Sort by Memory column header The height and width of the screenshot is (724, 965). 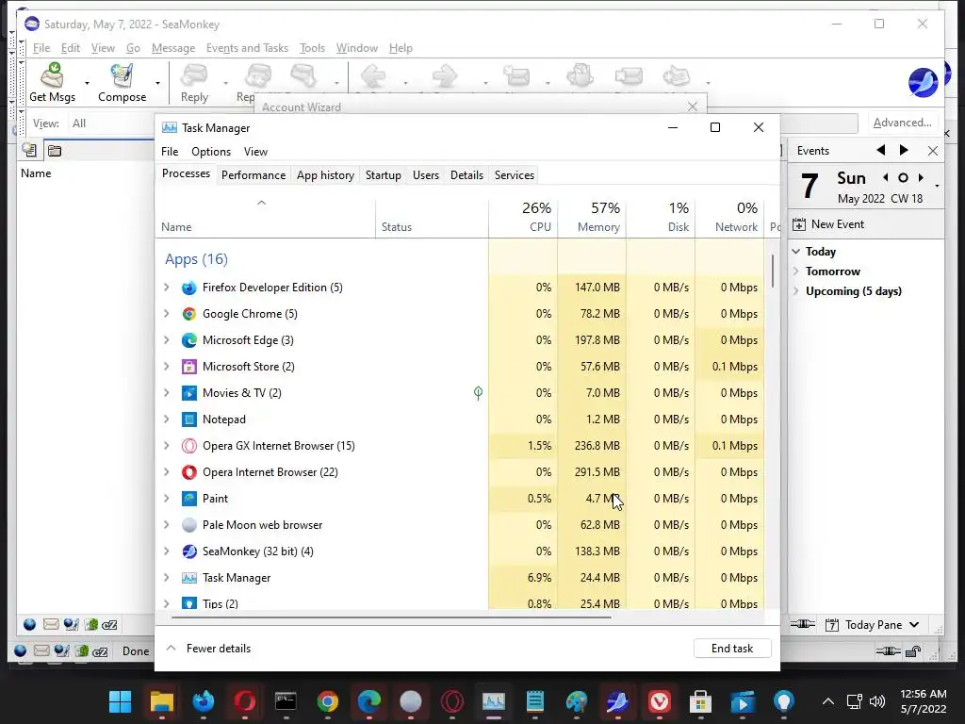click(592, 218)
